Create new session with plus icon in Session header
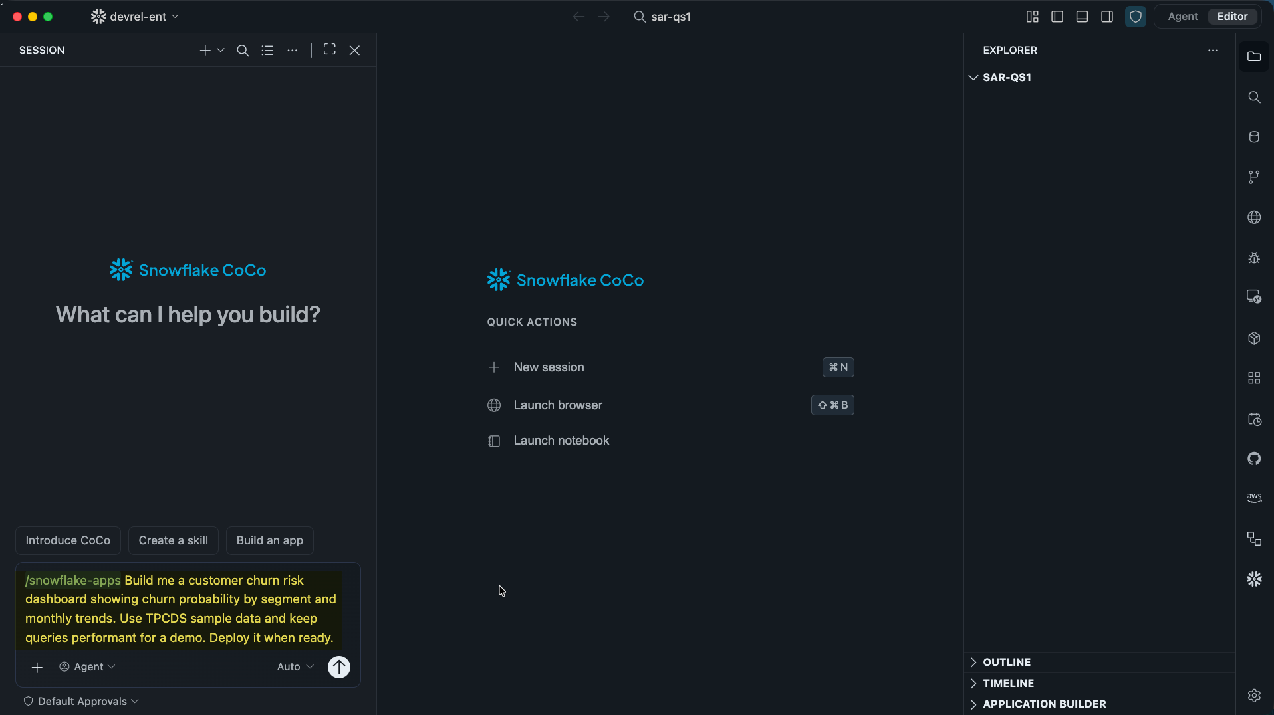This screenshot has height=715, width=1274. (x=205, y=51)
